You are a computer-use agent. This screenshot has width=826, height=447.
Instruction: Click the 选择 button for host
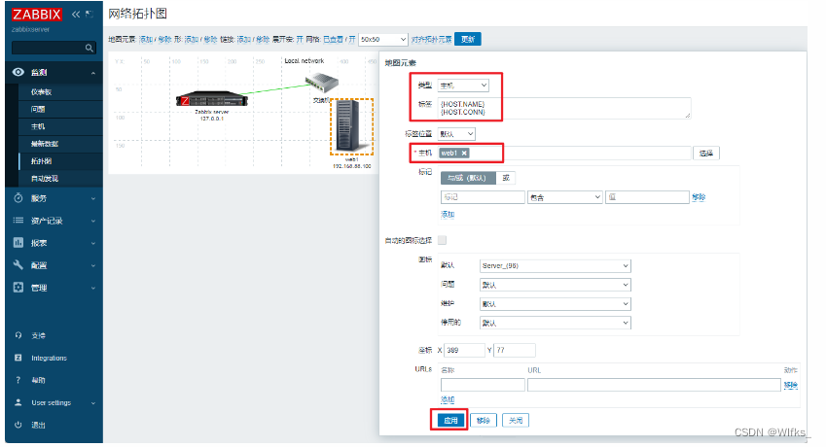coord(706,153)
